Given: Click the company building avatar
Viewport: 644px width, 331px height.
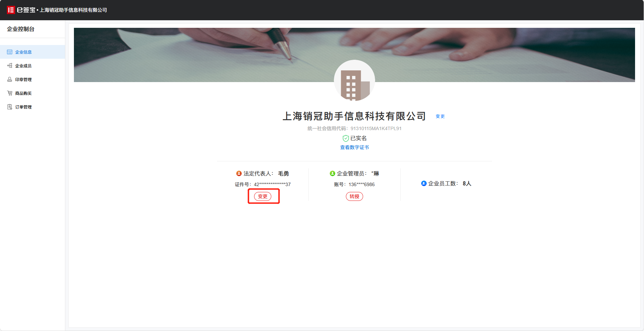Looking at the screenshot, I should (x=354, y=80).
